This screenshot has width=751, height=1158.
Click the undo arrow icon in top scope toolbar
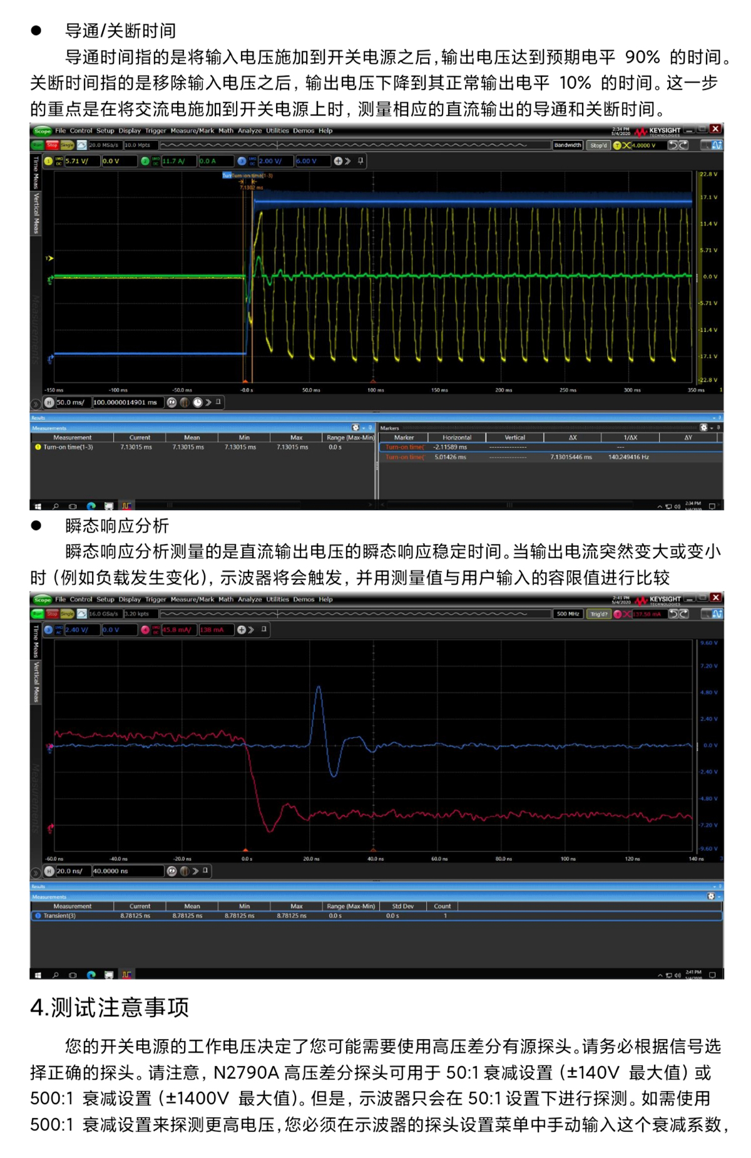point(673,145)
